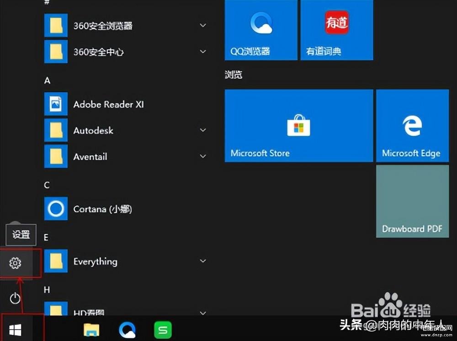
Task: Click the letter C section header
Action: 47,185
